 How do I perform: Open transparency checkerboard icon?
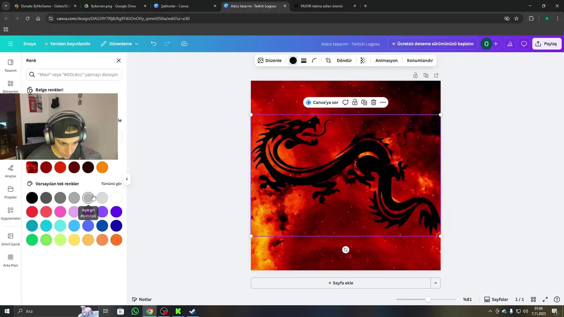click(x=363, y=60)
